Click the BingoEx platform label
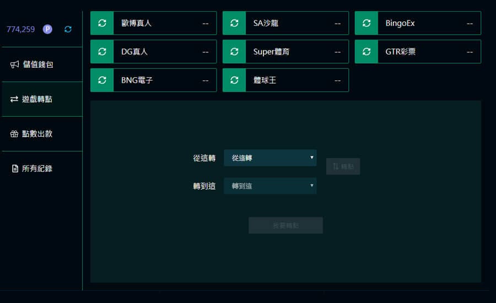Viewport: 496px width, 303px height. pyautogui.click(x=400, y=23)
